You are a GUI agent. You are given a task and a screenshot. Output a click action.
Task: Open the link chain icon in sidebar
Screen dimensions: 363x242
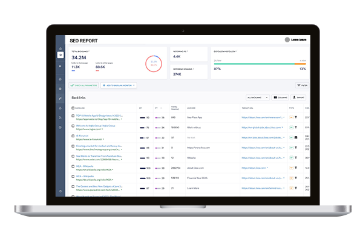tap(60, 98)
